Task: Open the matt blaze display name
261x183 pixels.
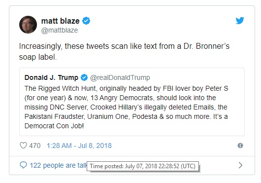Action: tap(60, 21)
